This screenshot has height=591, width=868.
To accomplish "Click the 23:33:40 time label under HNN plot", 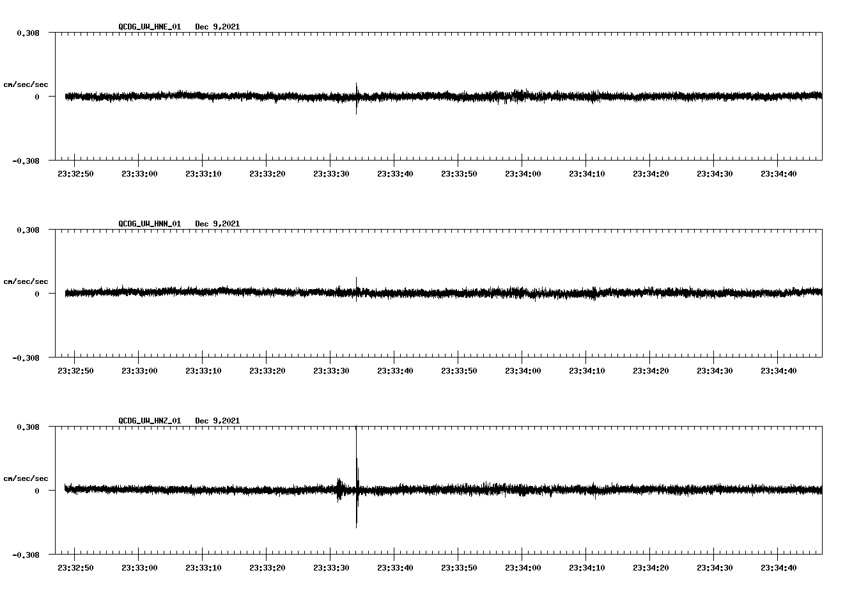I will (395, 371).
